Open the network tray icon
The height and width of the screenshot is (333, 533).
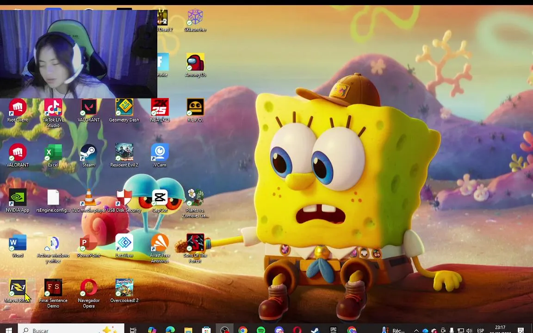461,330
